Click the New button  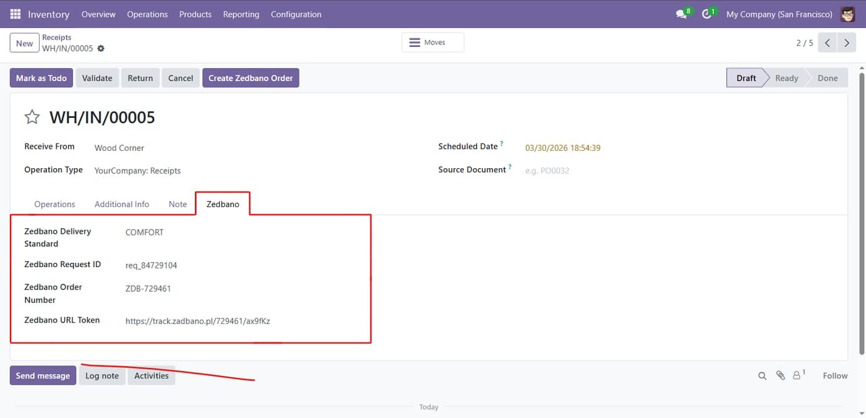click(24, 43)
